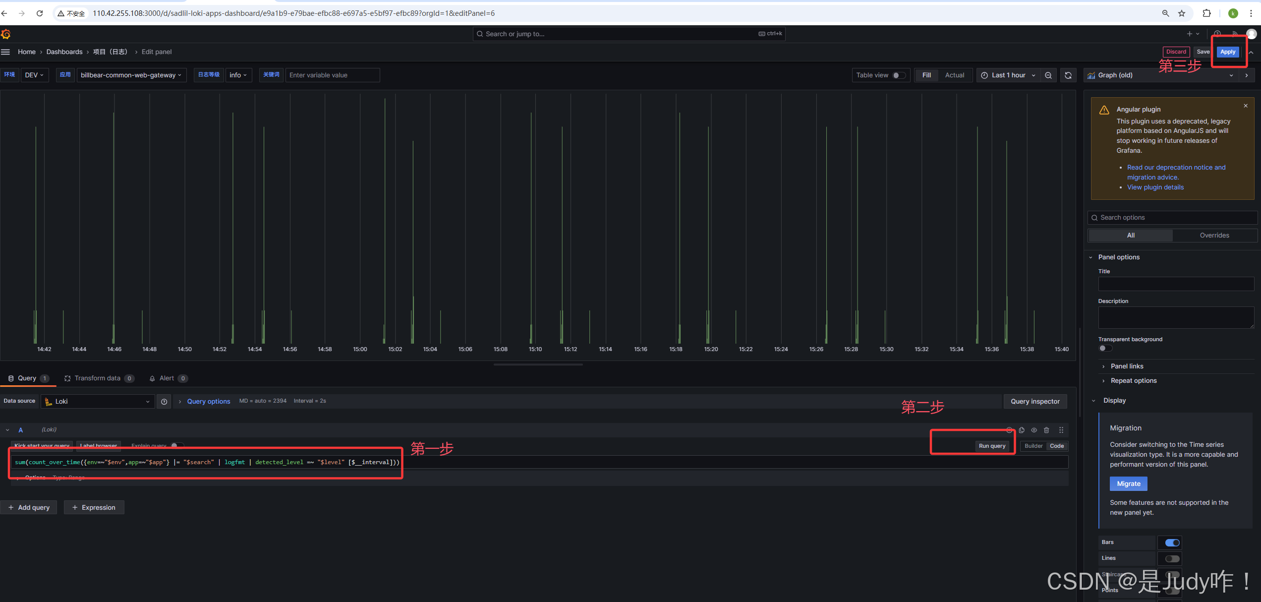
Task: Expand the Panel links section
Action: point(1127,366)
